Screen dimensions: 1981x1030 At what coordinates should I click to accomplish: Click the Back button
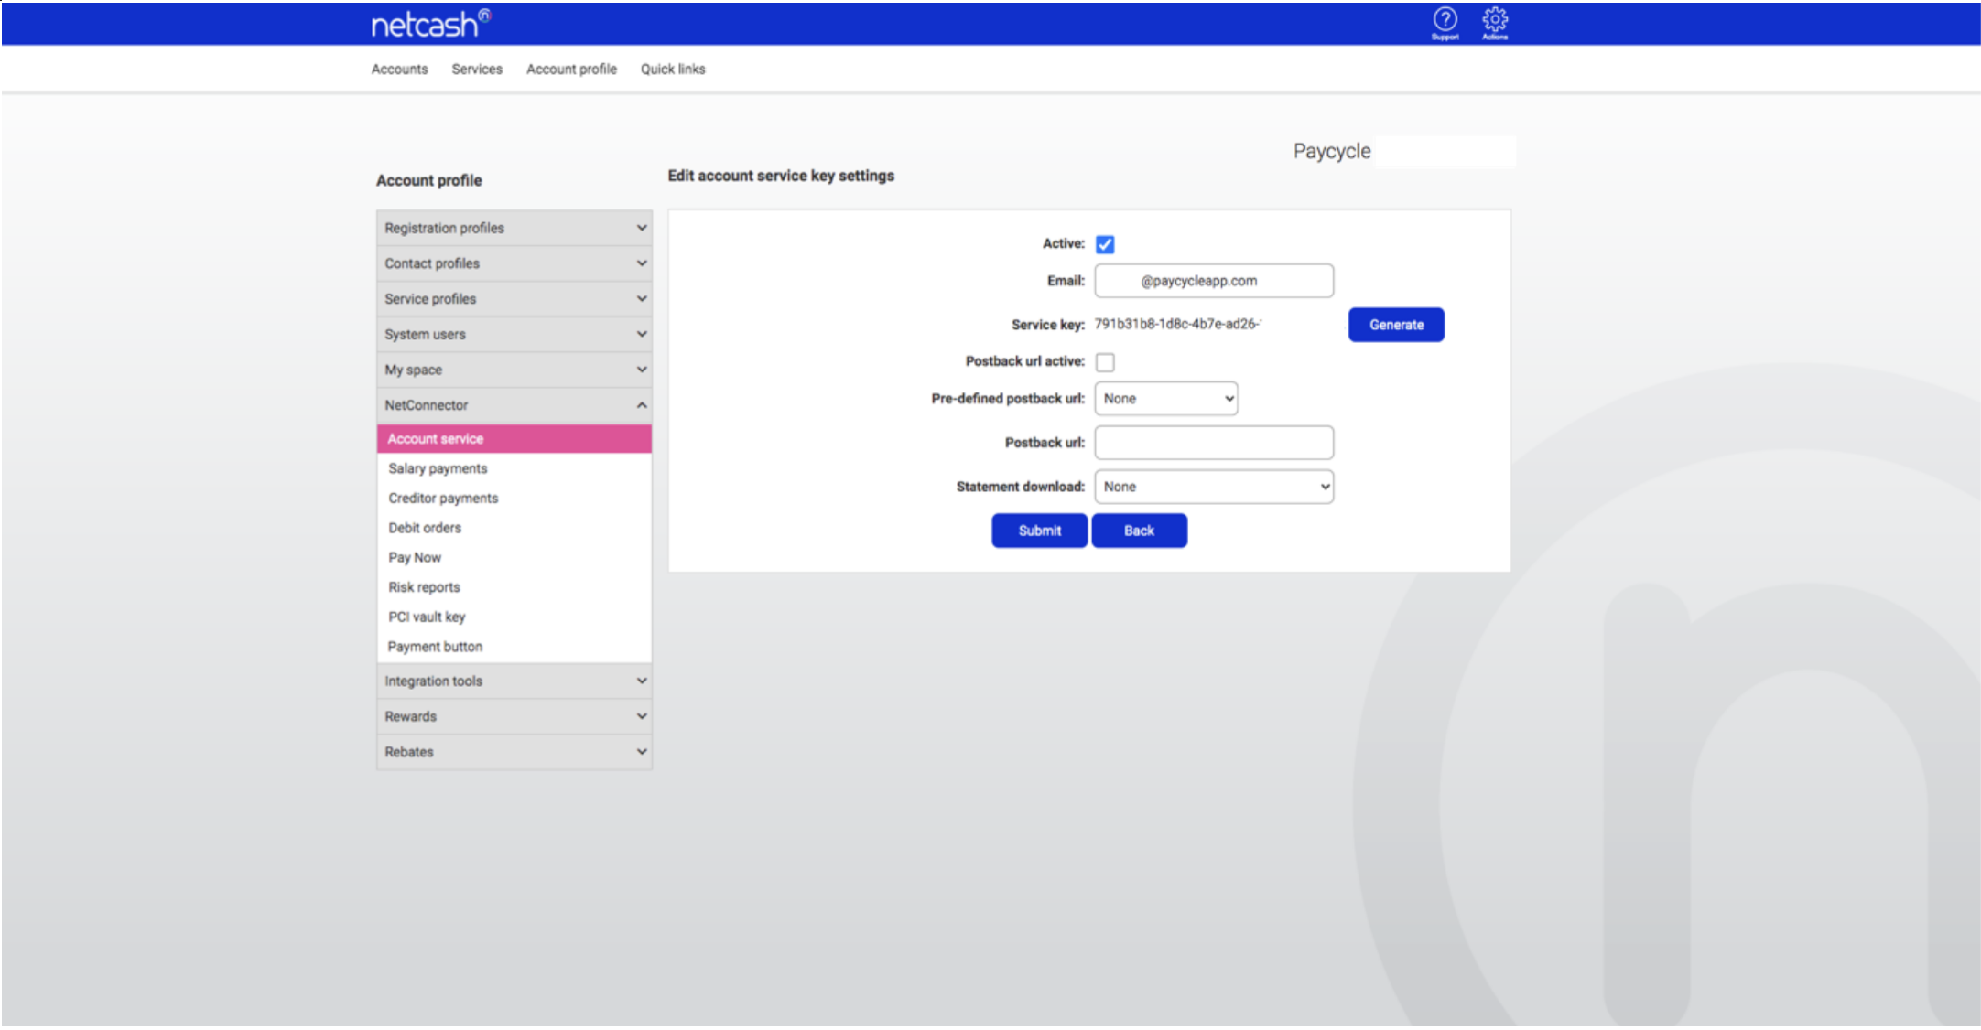coord(1139,531)
